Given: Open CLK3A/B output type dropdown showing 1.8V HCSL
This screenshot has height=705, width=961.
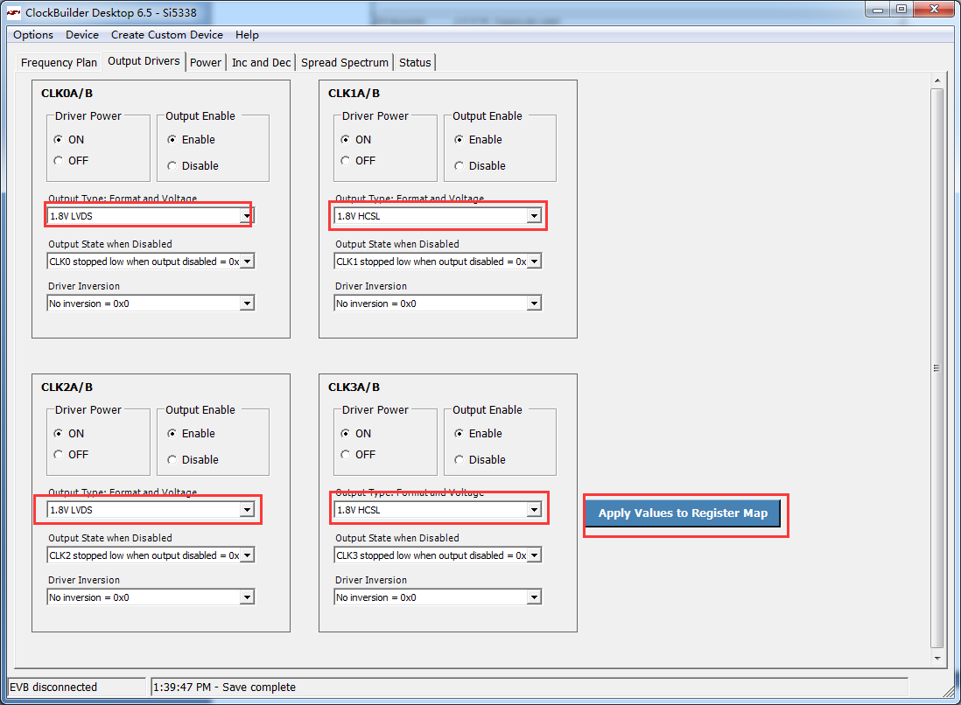Looking at the screenshot, I should (x=438, y=510).
